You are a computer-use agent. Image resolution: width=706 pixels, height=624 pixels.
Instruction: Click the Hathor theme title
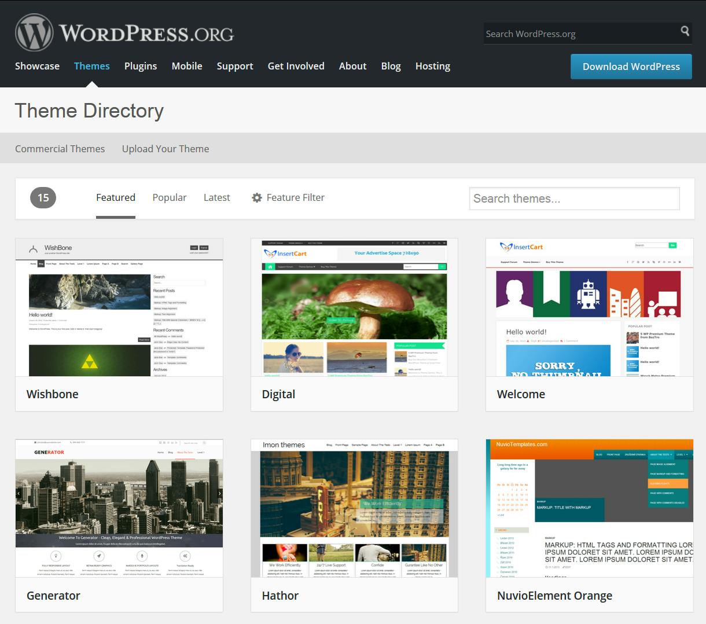pyautogui.click(x=280, y=596)
